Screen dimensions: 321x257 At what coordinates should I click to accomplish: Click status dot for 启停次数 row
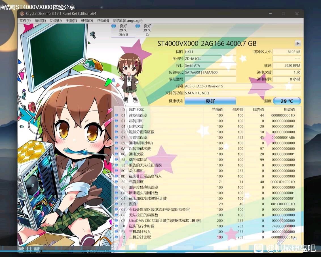[116, 126]
